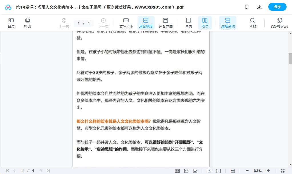This screenshot has width=292, height=174.
Task: Convert document with PDF转Word
Action: (279, 23)
